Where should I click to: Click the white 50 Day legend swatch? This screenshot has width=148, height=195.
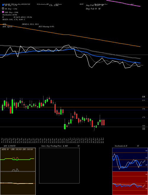3,9
